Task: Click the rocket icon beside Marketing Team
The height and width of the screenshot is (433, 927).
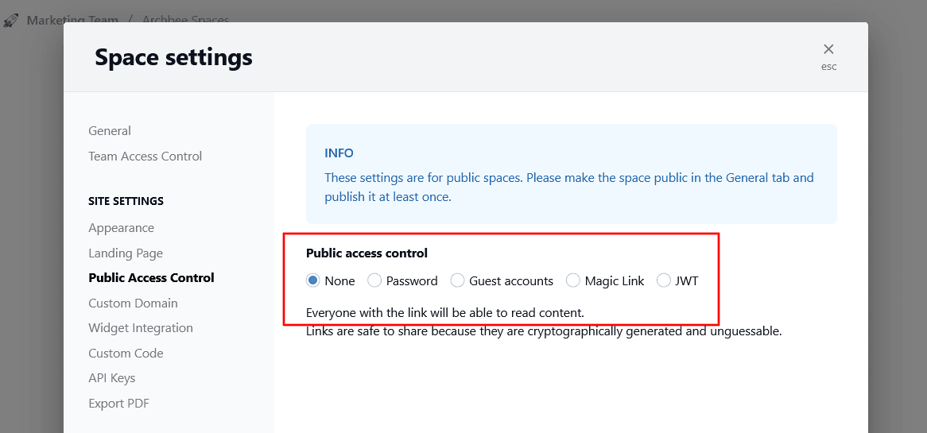Action: (11, 20)
